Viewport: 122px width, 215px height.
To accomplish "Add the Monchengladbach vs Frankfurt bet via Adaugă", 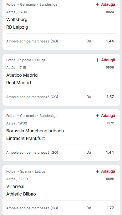I will click(105, 116).
